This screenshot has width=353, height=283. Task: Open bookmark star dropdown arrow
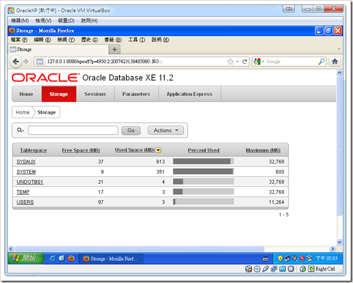click(237, 62)
